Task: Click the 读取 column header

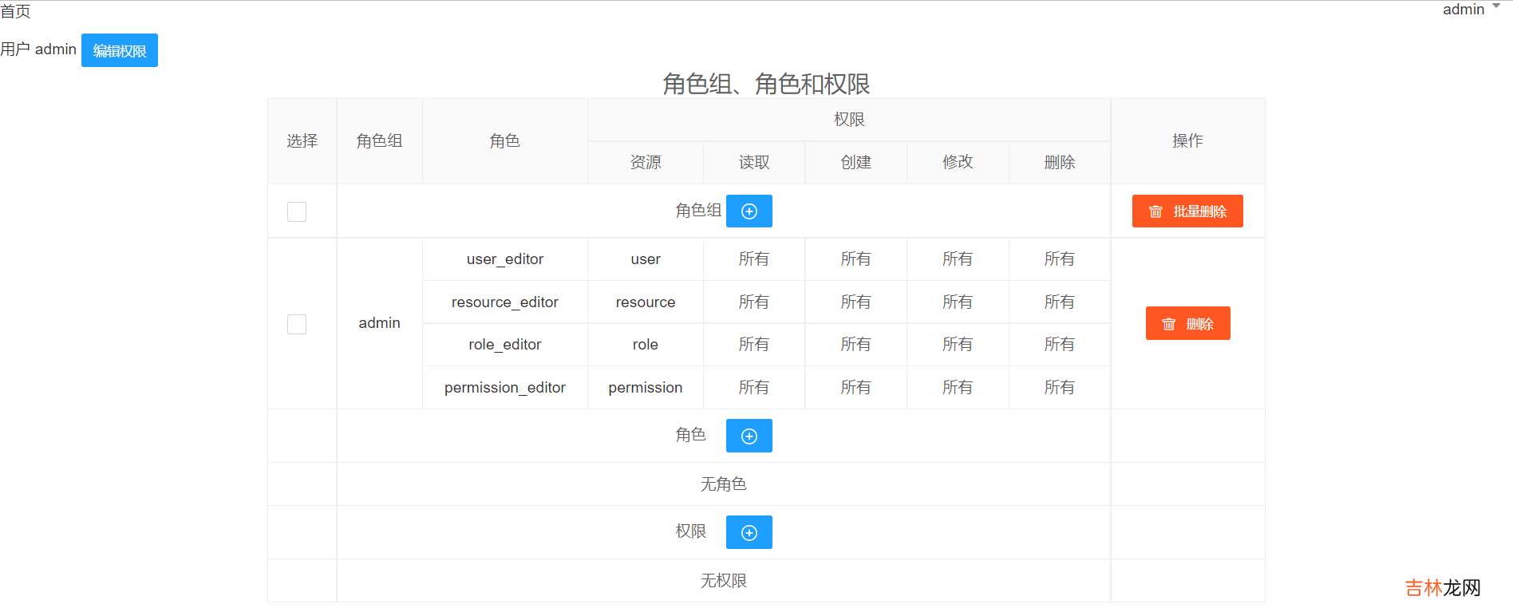Action: [753, 163]
